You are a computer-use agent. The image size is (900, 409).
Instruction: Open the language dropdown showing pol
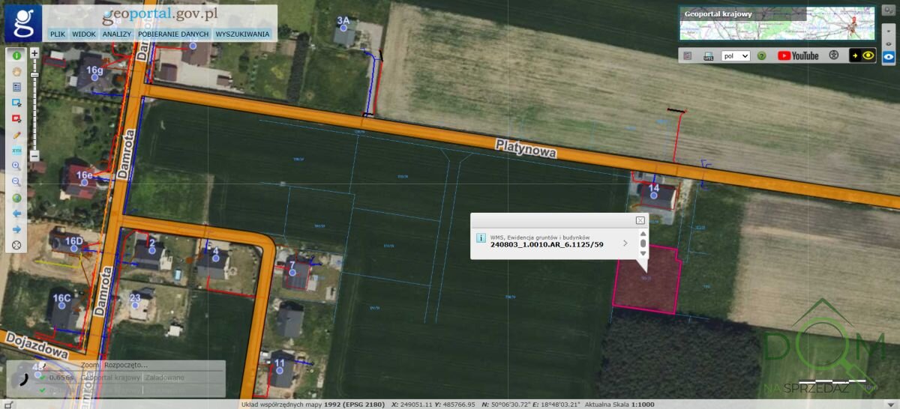[x=735, y=55]
